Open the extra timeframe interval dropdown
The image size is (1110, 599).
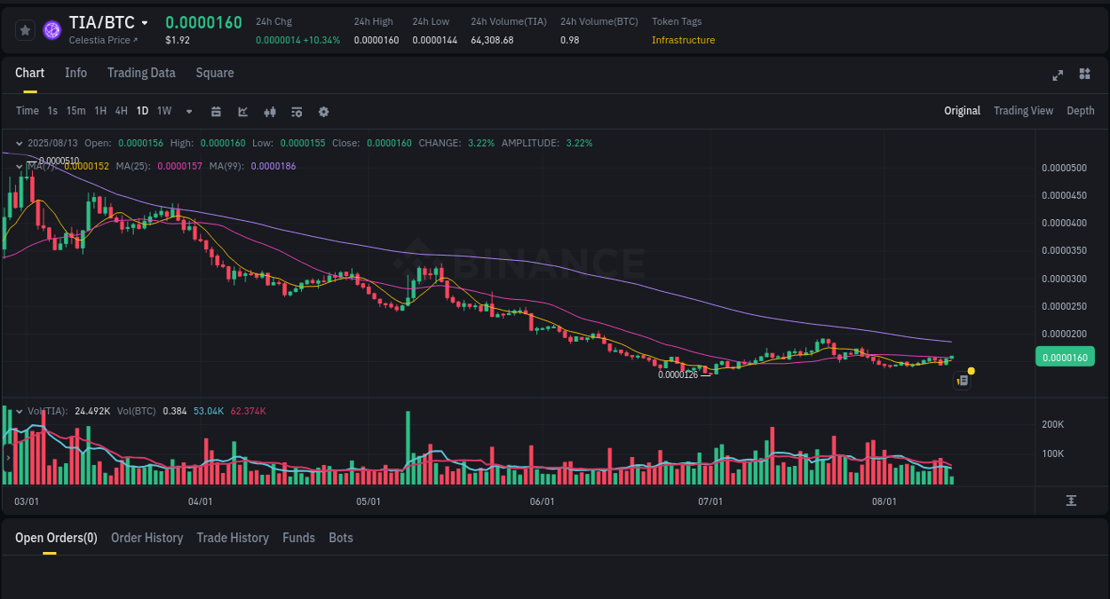coord(188,111)
